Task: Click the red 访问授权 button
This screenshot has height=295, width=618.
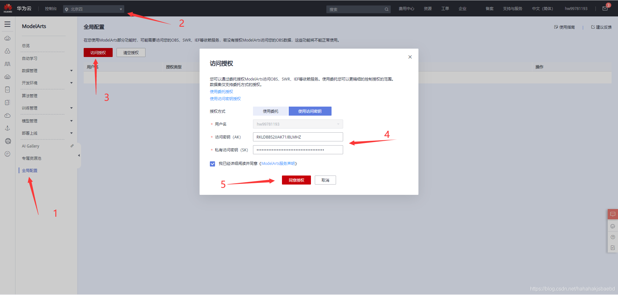Action: click(x=98, y=52)
